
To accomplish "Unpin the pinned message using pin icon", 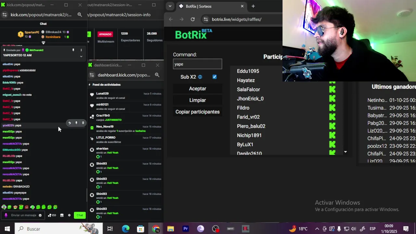I will tap(73, 50).
